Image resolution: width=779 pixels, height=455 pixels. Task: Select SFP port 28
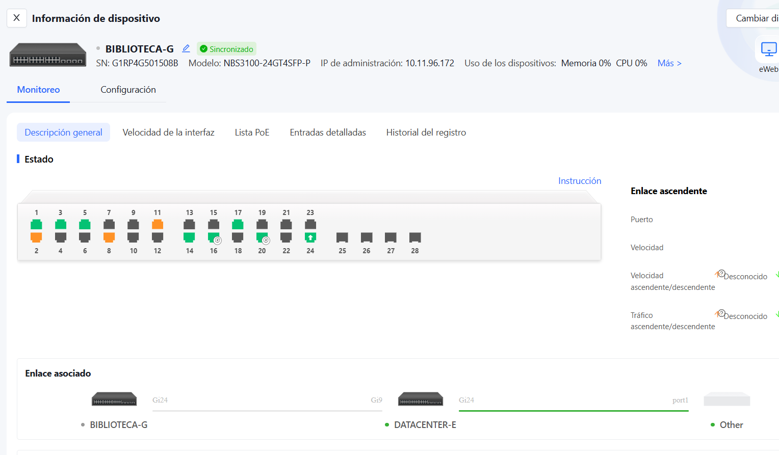[x=415, y=237]
